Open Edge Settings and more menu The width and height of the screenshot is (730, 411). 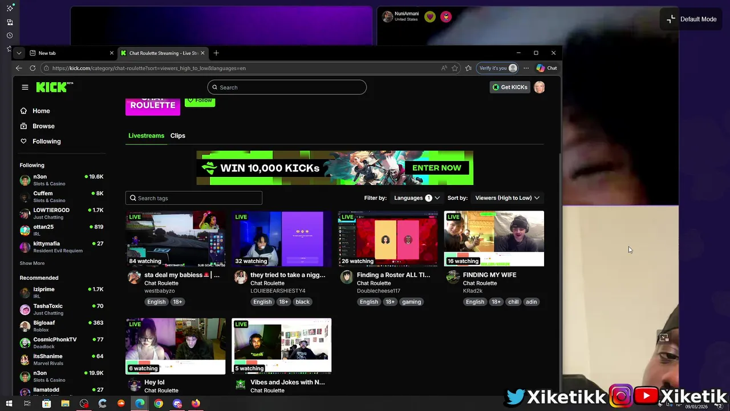(x=526, y=68)
